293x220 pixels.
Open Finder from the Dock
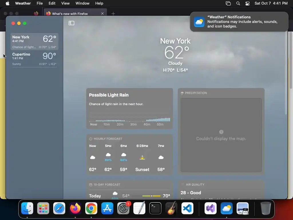(x=27, y=208)
